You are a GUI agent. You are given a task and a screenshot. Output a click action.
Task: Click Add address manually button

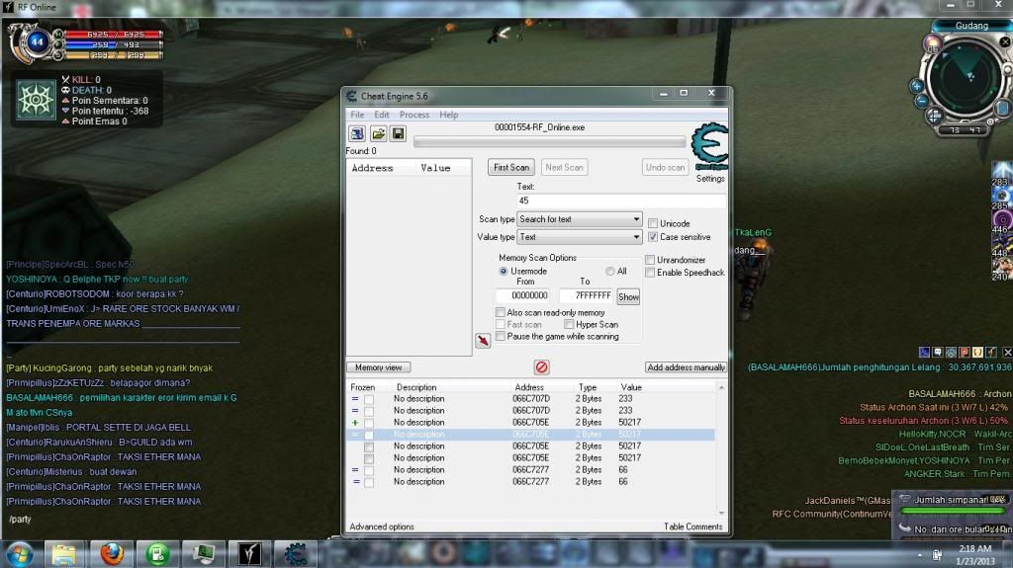point(687,367)
